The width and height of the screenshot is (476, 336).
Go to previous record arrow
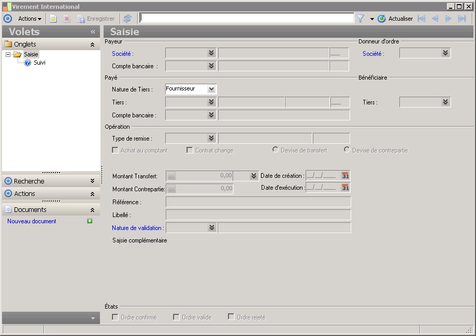pos(435,19)
